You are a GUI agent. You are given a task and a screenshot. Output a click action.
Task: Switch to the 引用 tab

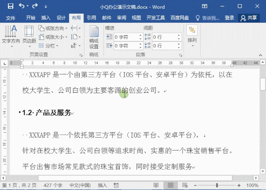91,17
